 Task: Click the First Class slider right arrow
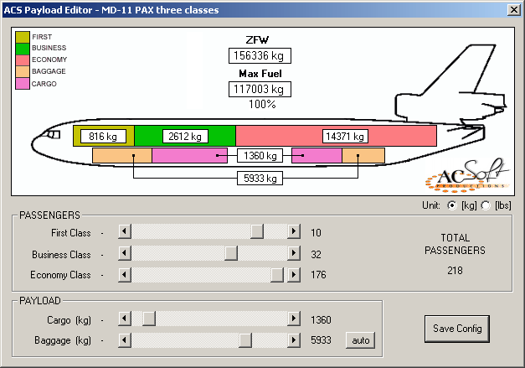[x=294, y=231]
